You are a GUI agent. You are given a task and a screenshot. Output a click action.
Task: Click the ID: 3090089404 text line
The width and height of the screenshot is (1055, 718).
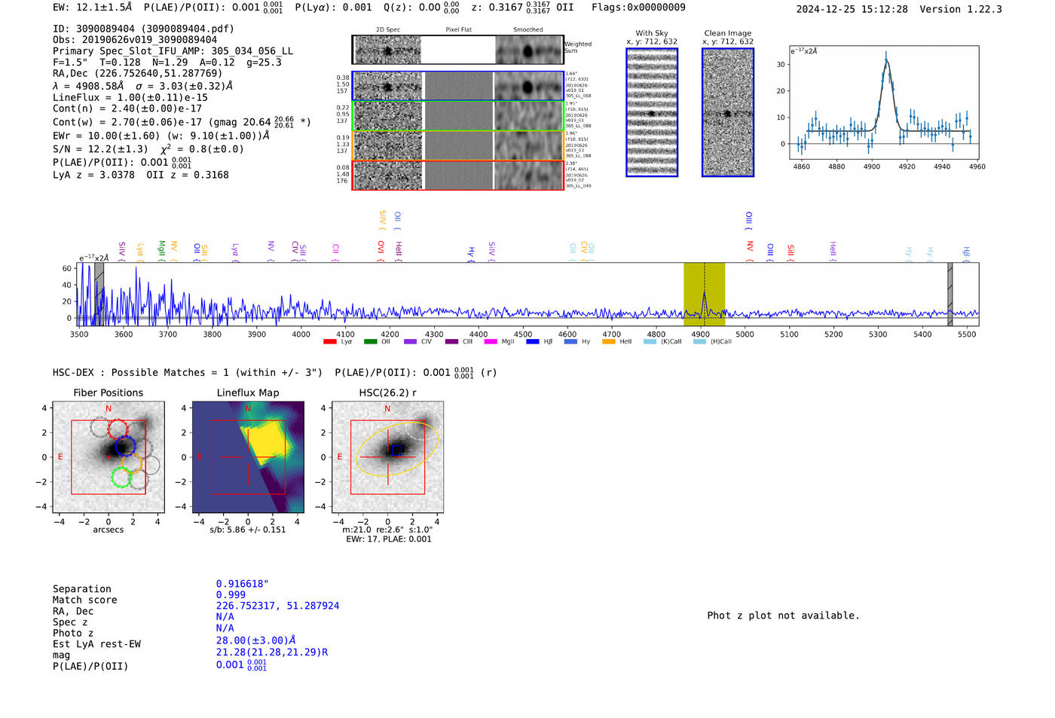click(143, 29)
